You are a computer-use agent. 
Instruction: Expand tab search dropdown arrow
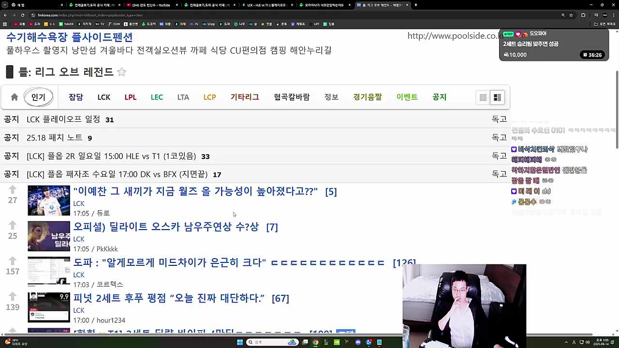tap(5, 5)
